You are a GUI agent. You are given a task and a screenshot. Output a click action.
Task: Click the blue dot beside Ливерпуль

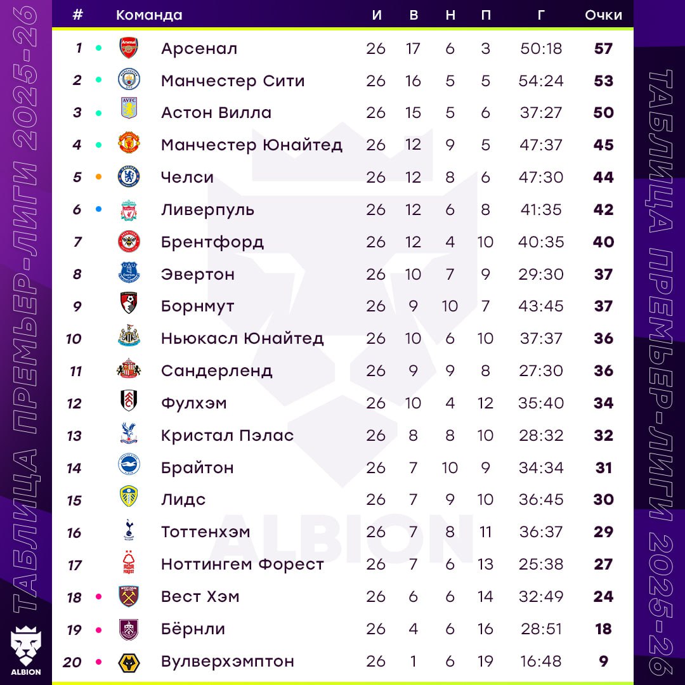tap(98, 209)
